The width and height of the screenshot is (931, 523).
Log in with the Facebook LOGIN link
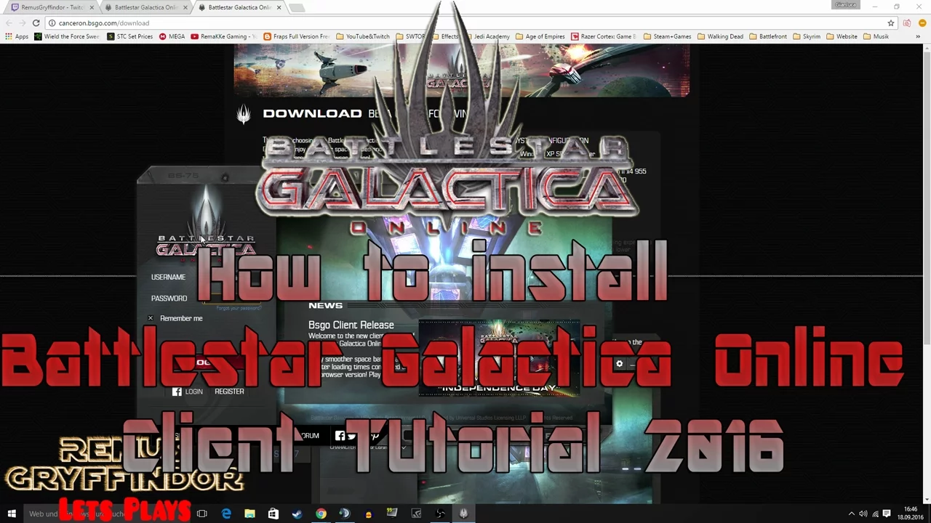point(188,392)
